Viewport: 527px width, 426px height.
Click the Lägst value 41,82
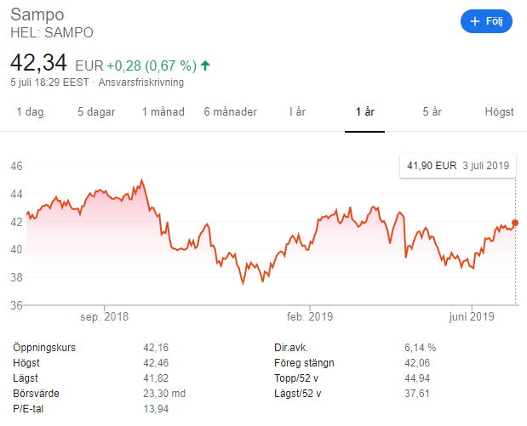pos(156,378)
